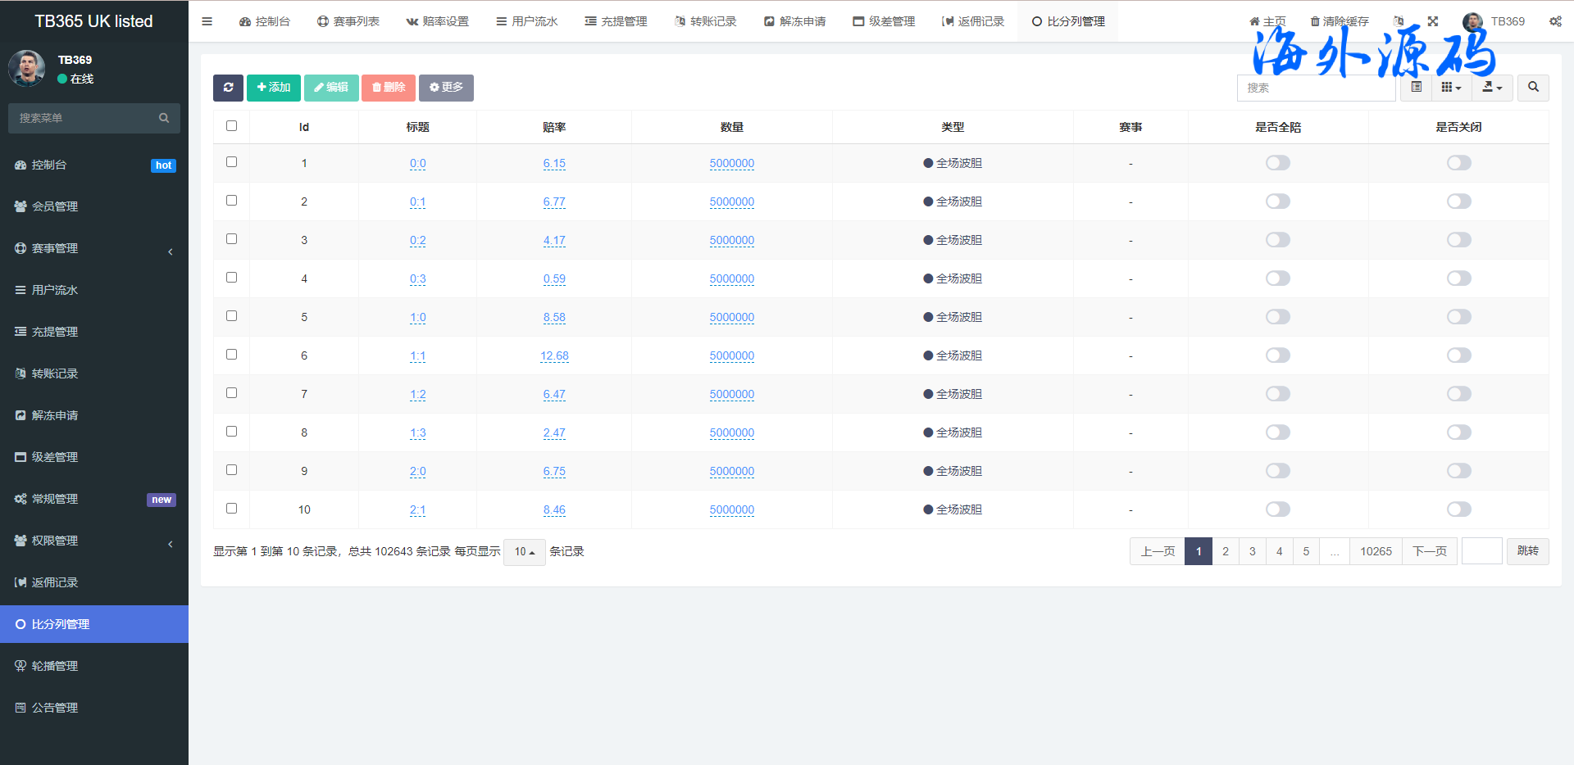Click the green 添加 button

(274, 88)
